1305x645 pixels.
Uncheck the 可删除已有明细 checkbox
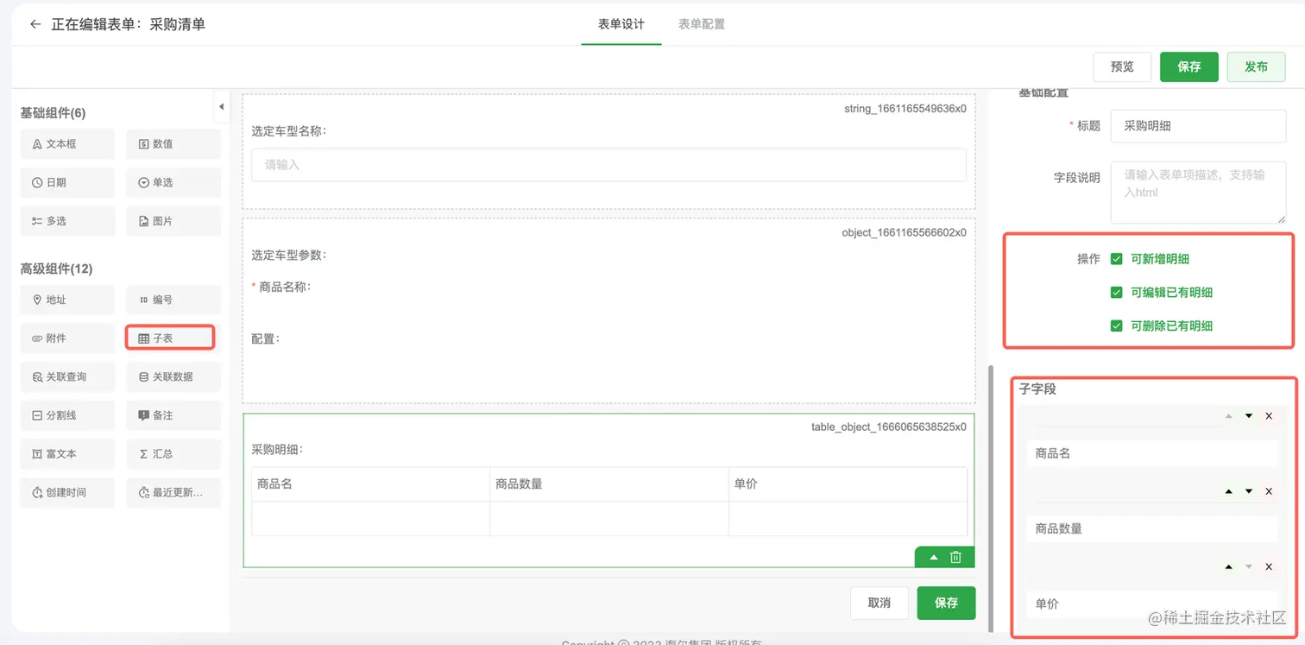[1117, 326]
